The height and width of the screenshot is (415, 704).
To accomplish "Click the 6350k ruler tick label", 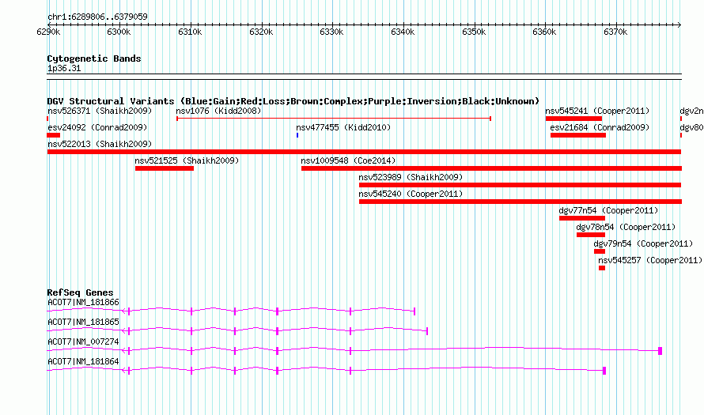I will click(474, 32).
